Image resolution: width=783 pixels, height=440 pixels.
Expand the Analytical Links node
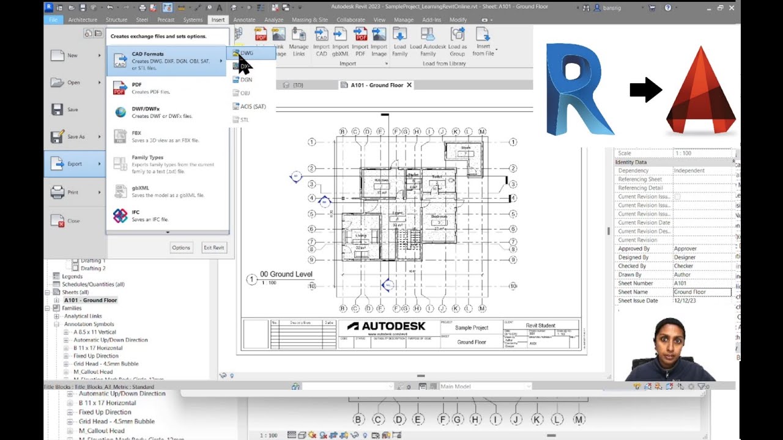coord(57,316)
